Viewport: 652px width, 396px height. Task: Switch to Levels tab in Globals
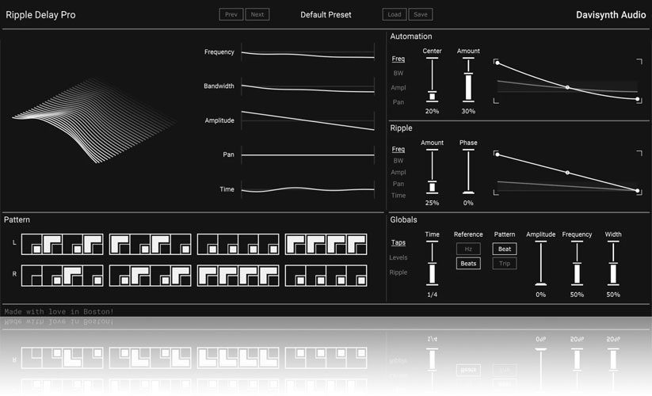[399, 257]
